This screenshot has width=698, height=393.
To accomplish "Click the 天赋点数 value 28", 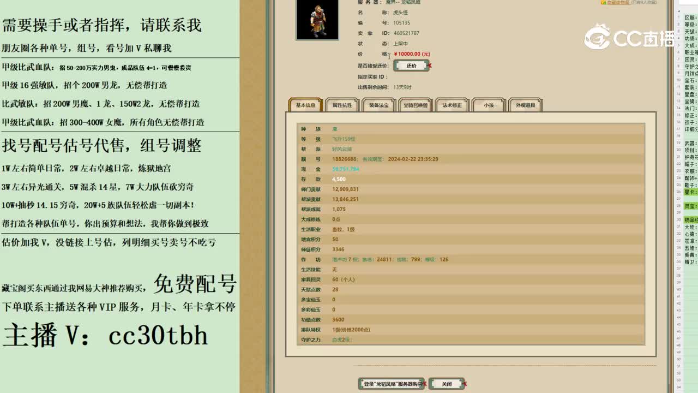I will tap(335, 289).
